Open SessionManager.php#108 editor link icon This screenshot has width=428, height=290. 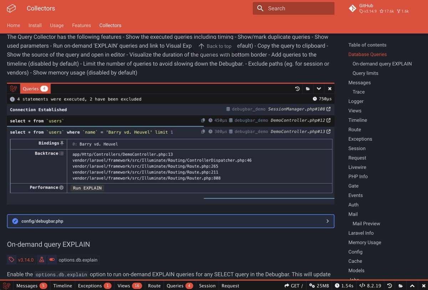click(x=328, y=109)
